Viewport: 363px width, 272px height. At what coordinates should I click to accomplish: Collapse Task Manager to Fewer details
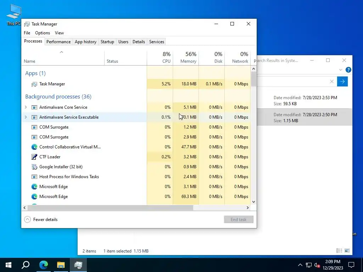[x=41, y=220]
